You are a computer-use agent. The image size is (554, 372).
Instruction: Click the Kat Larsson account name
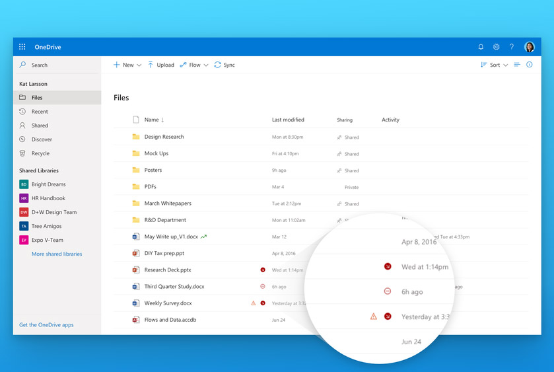pyautogui.click(x=33, y=84)
